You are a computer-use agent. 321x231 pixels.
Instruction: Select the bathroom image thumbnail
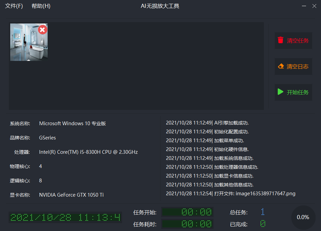click(29, 42)
